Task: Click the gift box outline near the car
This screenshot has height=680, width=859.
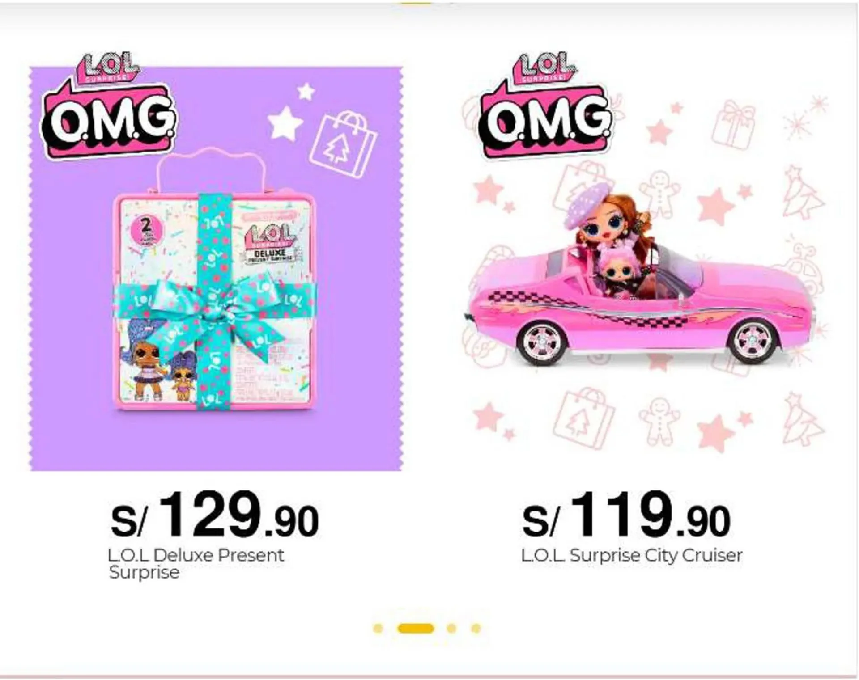Action: coord(734,124)
